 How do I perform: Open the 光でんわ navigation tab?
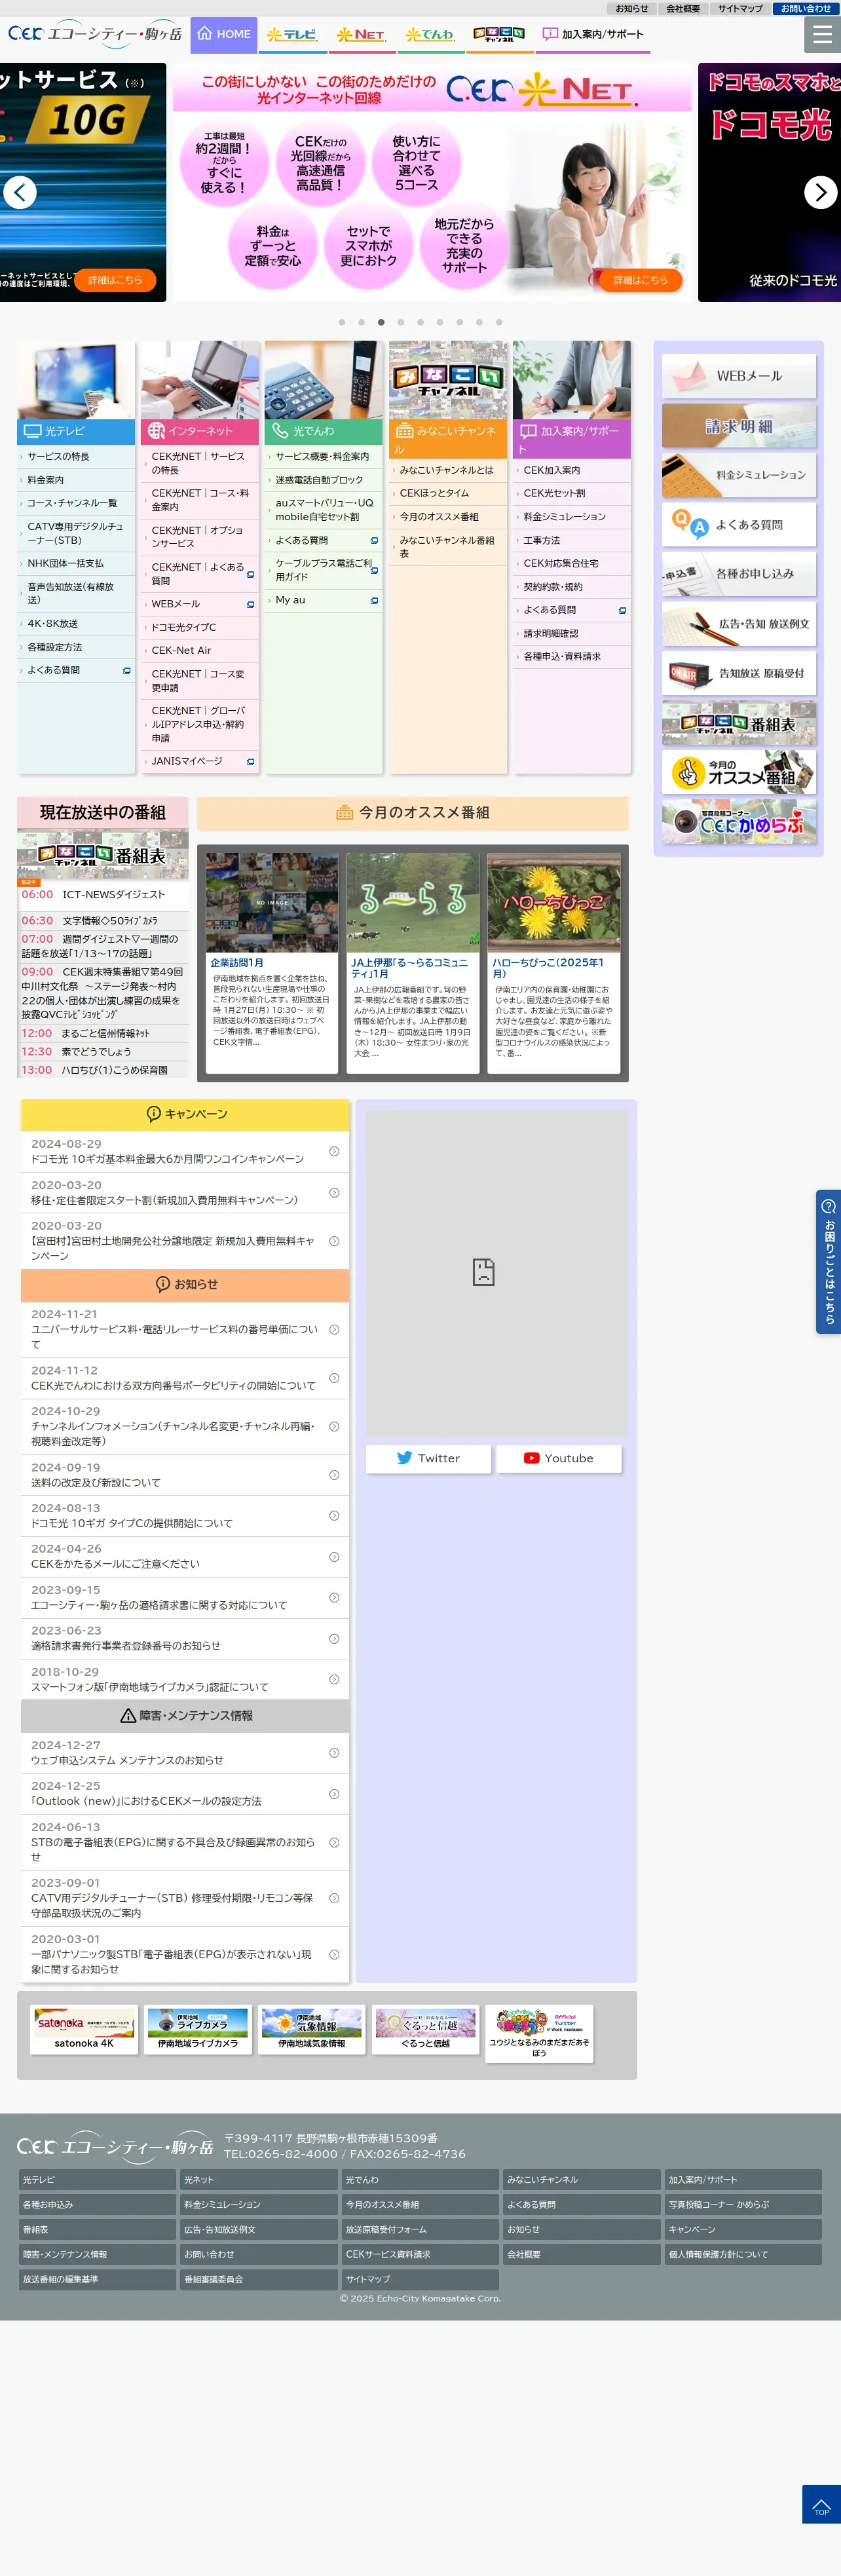[x=430, y=34]
